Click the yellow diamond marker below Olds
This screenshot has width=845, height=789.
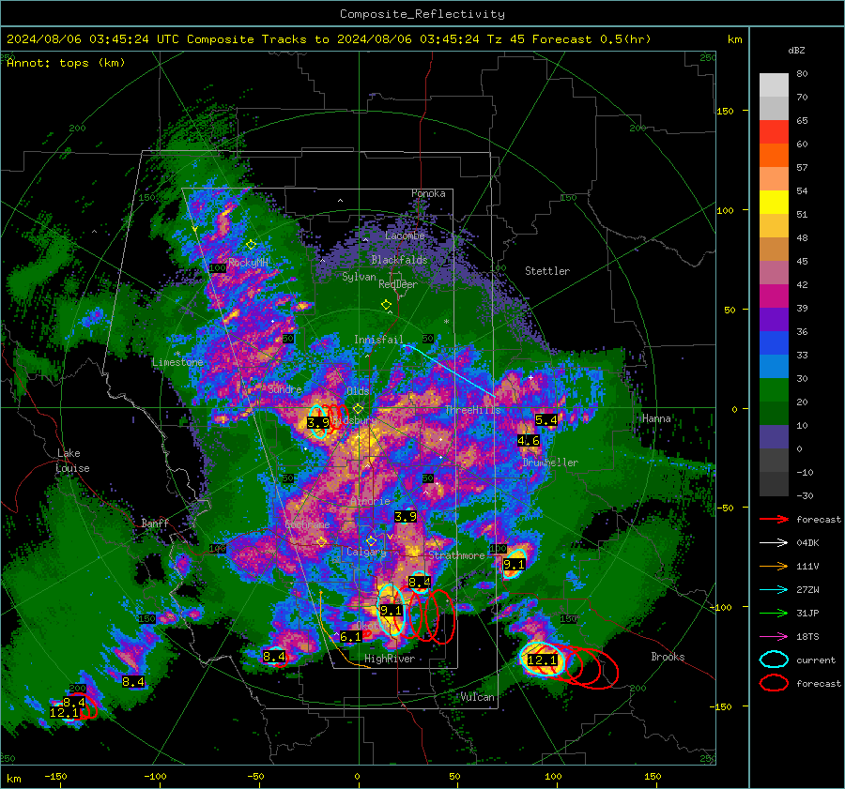tap(358, 409)
